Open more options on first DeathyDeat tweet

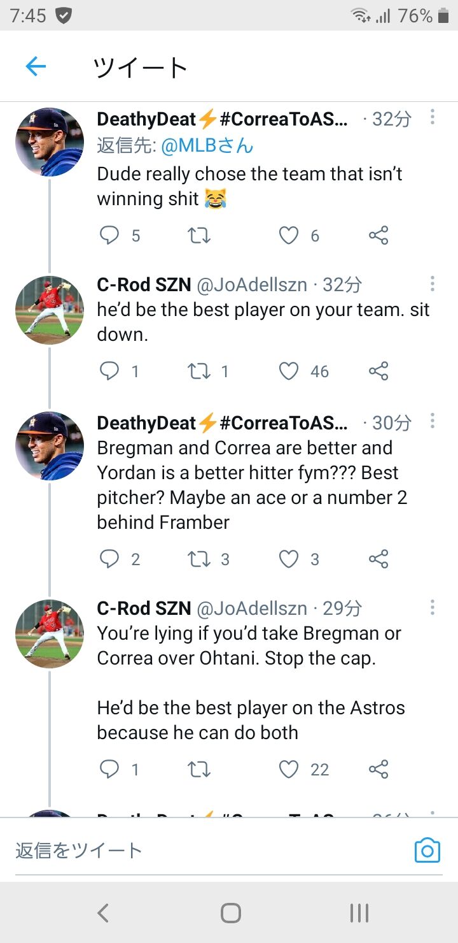pos(433,117)
